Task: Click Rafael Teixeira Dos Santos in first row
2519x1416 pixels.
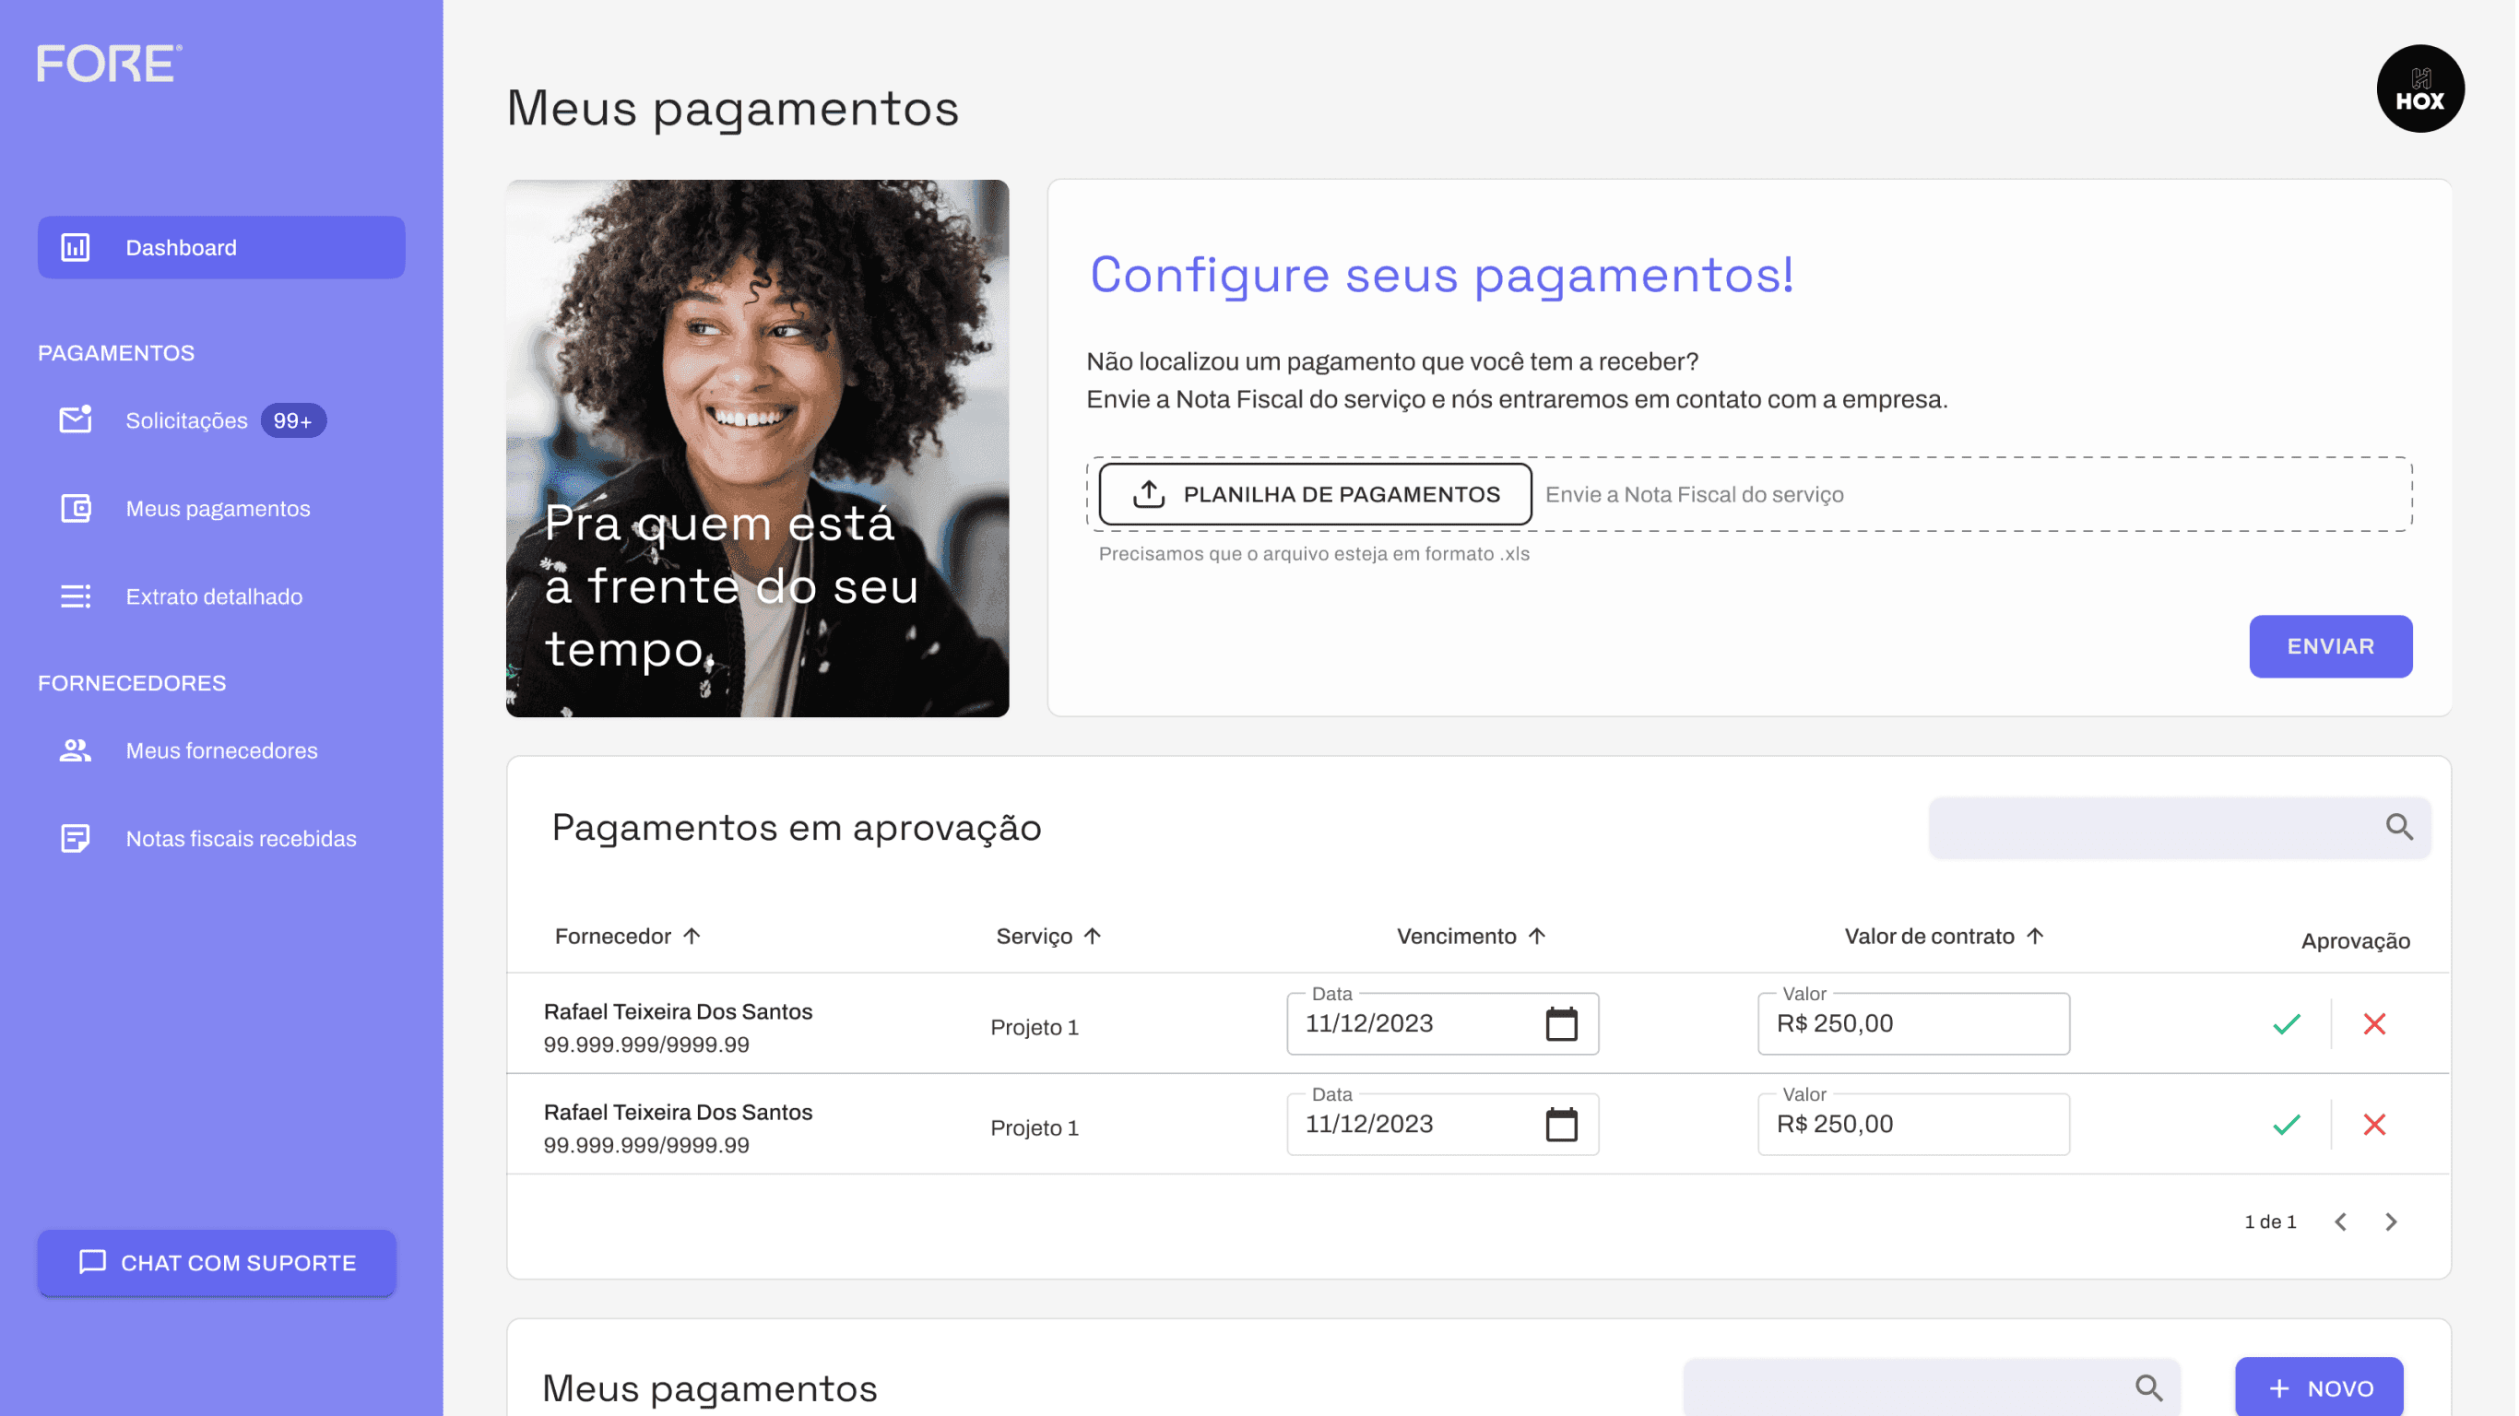Action: tap(678, 1011)
